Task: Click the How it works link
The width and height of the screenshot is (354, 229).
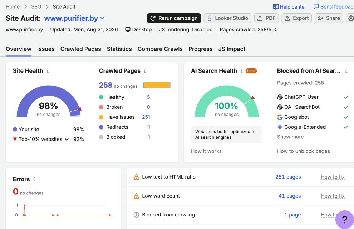Action: click(x=206, y=151)
